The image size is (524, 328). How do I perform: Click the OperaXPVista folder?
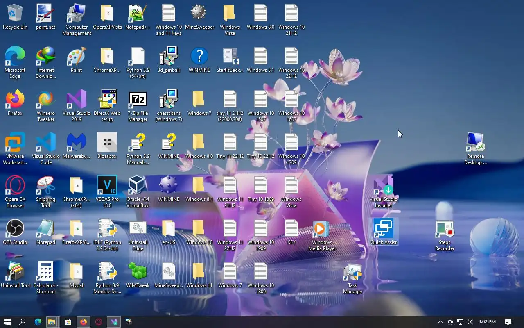pos(107,17)
